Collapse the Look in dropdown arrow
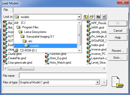Screen dimensions: 130x95 [x=79, y=17]
